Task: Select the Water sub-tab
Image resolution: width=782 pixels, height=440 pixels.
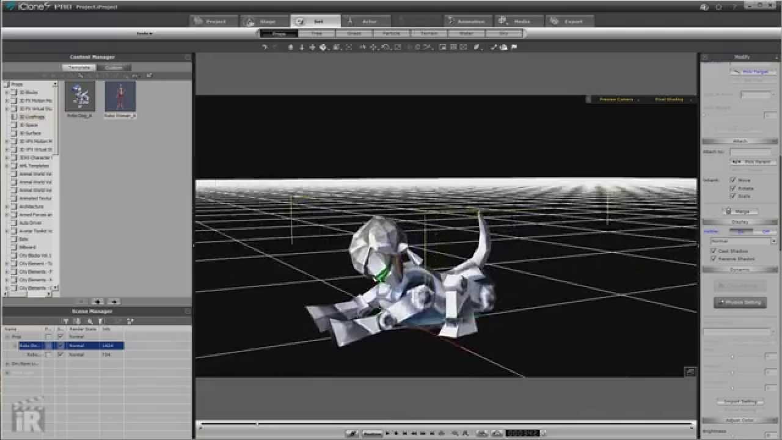Action: 466,34
